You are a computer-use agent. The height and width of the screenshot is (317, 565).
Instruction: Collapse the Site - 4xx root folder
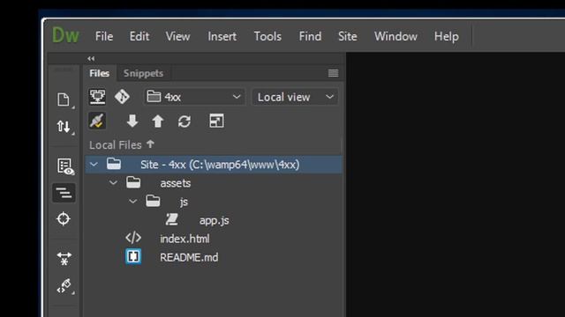coord(94,165)
